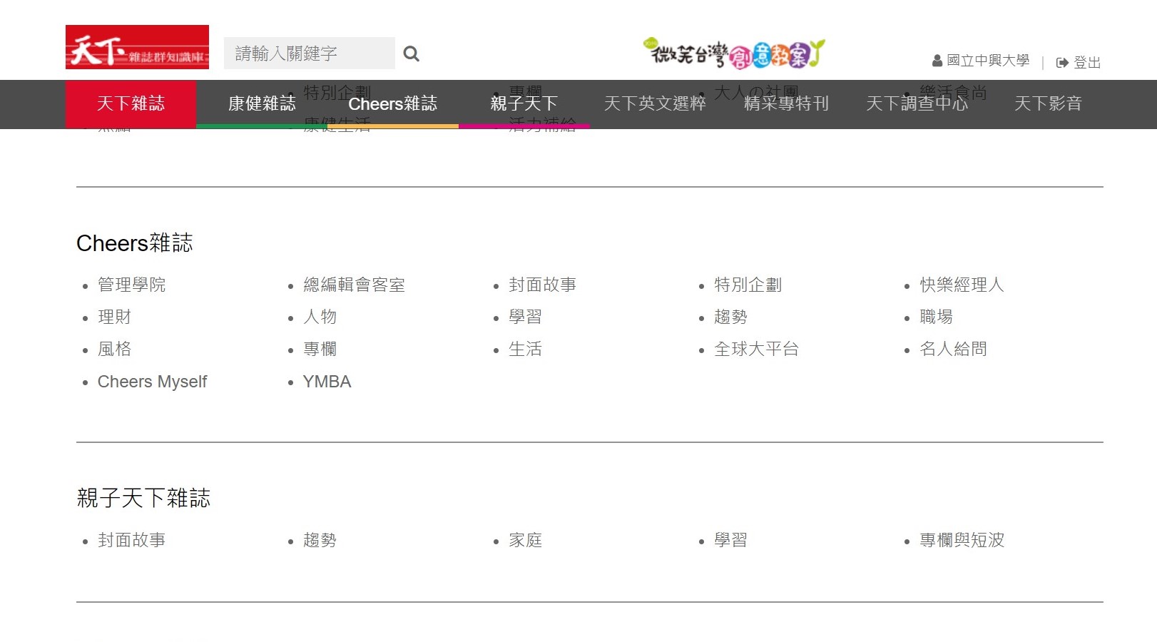Open 封面故事 under 親子天下雜誌
The height and width of the screenshot is (642, 1157).
[x=131, y=541]
